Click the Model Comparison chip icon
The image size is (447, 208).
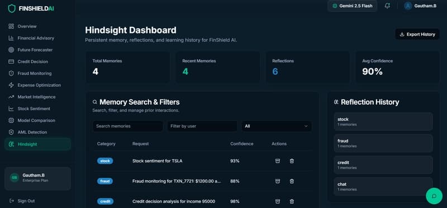[11, 121]
